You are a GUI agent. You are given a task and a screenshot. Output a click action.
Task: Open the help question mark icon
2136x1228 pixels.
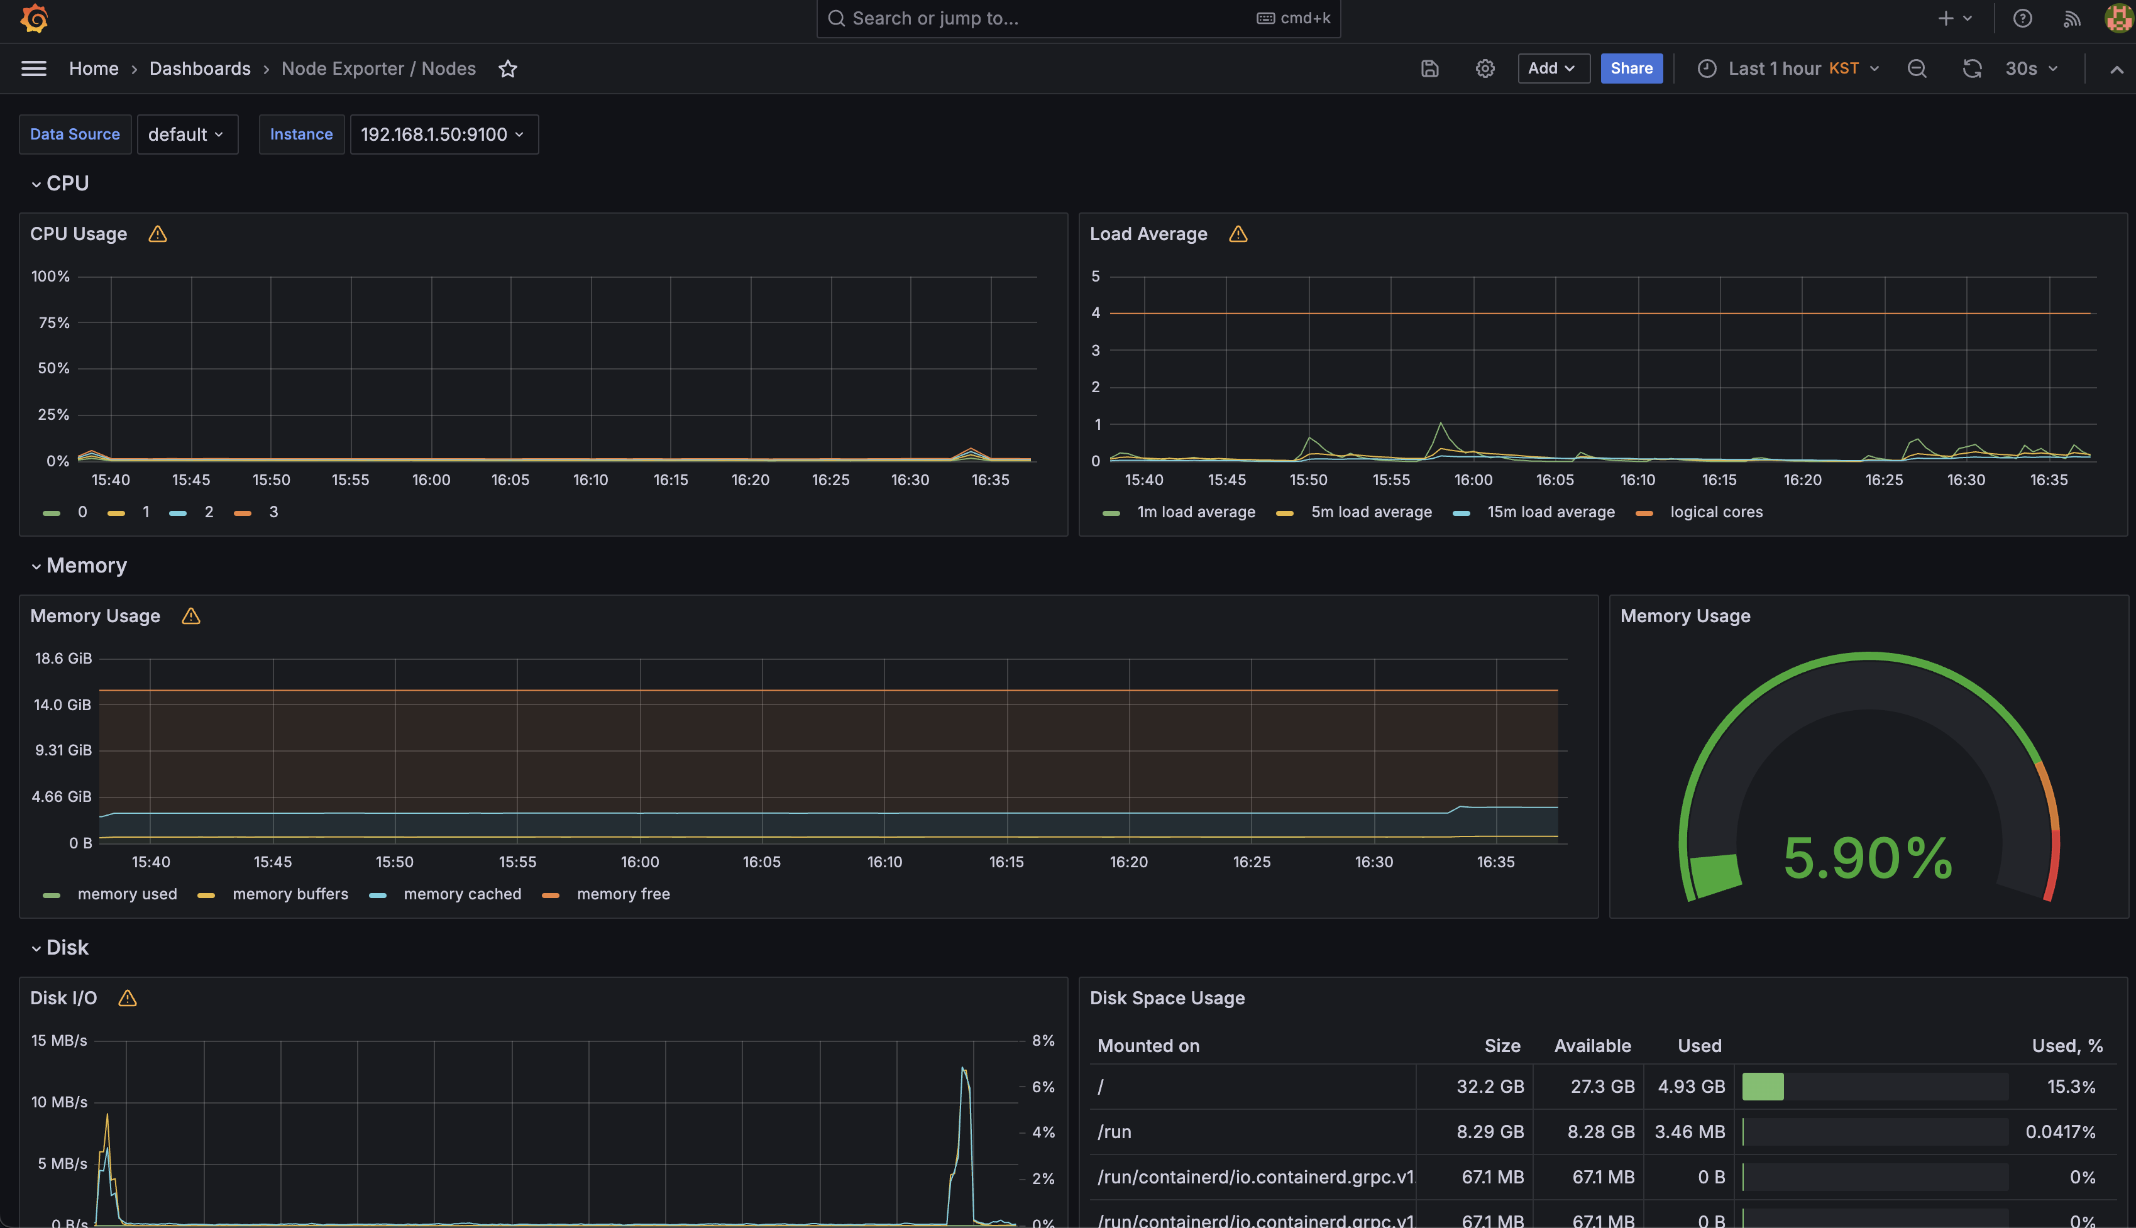click(2022, 19)
